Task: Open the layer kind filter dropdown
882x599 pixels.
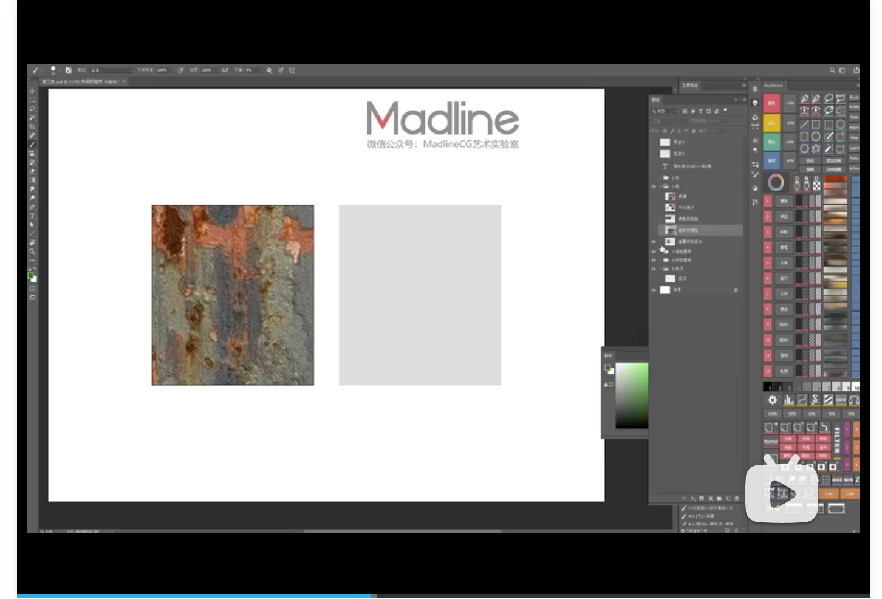Action: coord(664,111)
